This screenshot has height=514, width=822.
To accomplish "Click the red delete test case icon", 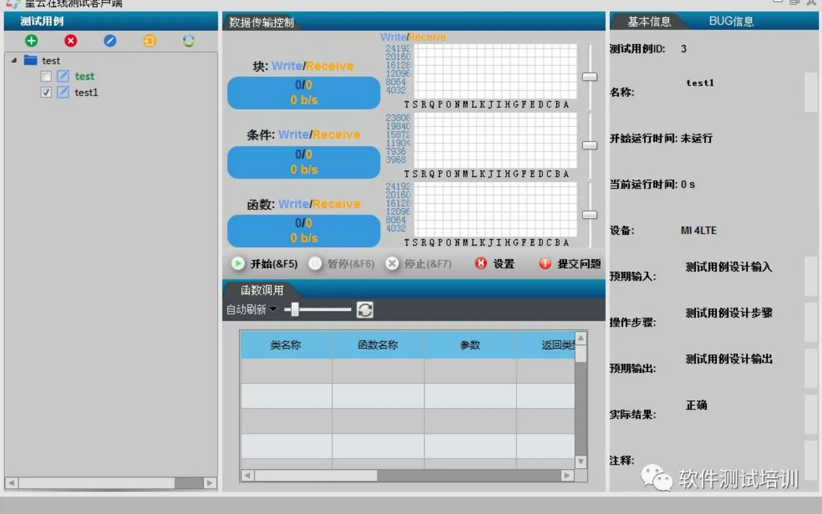I will click(x=71, y=40).
